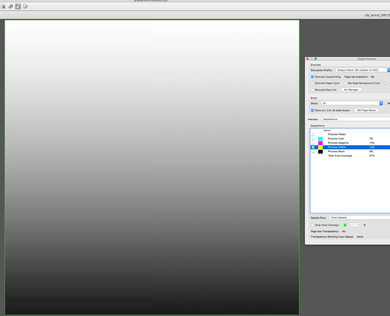This screenshot has height=316, width=390.
Task: Enable Simulate Black Ink checkbox
Action: pos(312,90)
